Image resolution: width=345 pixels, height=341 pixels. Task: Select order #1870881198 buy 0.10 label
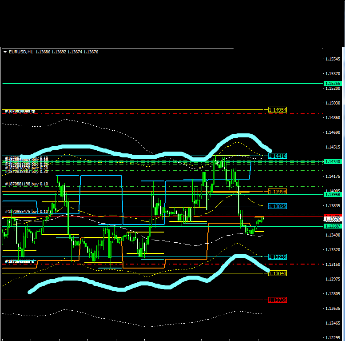pos(26,184)
